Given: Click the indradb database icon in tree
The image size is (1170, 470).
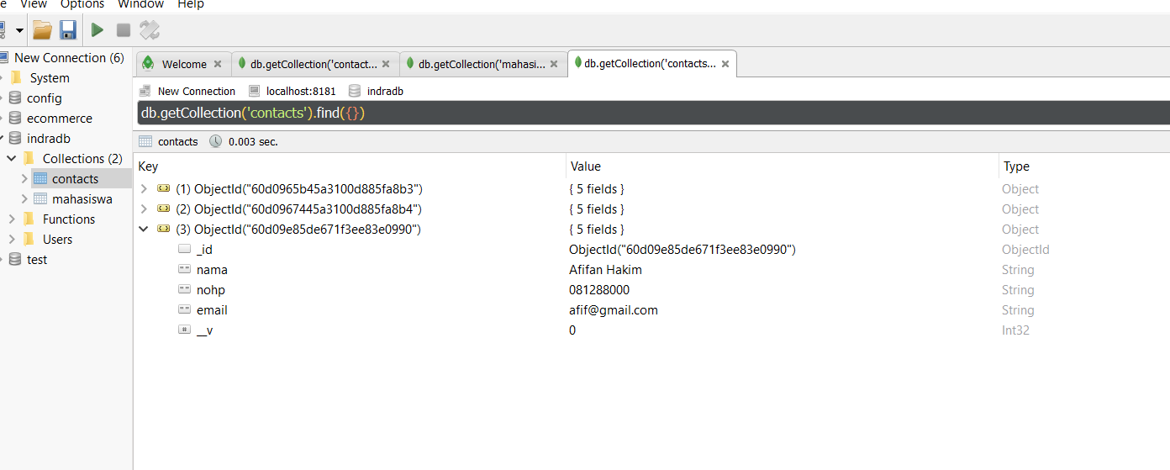Looking at the screenshot, I should (x=15, y=139).
